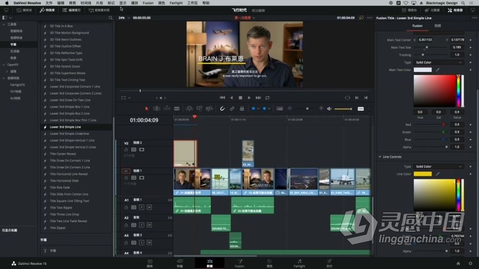Mute audio track A2

click(x=149, y=225)
